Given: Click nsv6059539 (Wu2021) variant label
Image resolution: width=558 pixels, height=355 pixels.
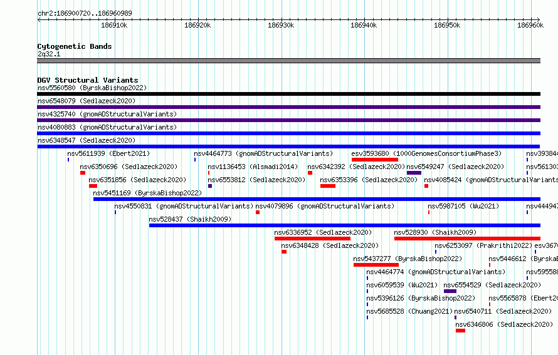Looking at the screenshot, I should point(402,285).
